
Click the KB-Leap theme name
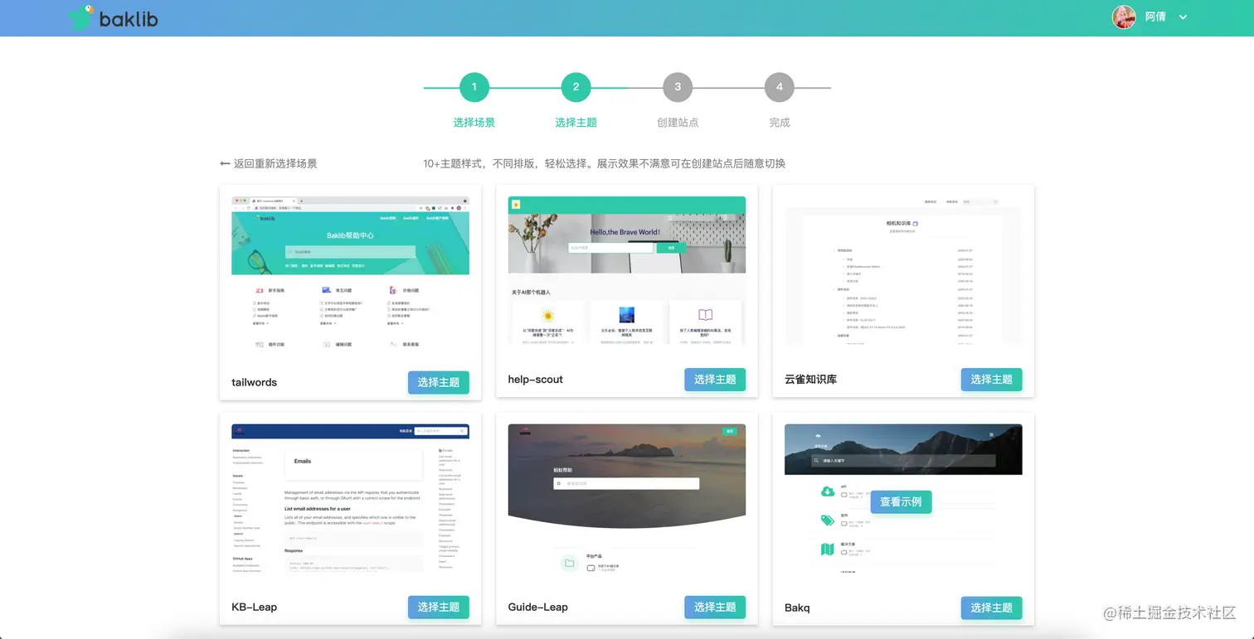point(255,608)
